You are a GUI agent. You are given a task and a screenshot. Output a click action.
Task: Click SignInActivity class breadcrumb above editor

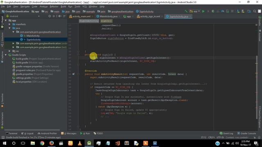tap(89, 21)
